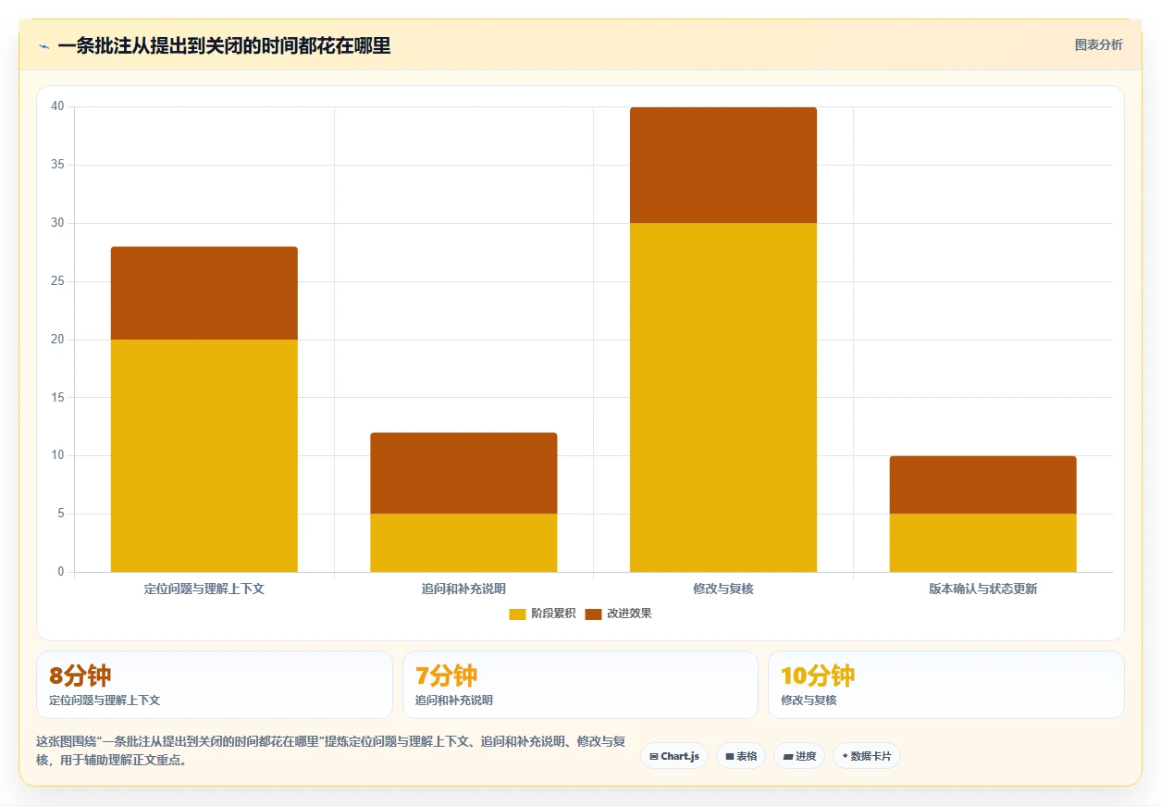Click the brown bar segment for 追问和补充说明
The image size is (1161, 806).
pyautogui.click(x=463, y=473)
